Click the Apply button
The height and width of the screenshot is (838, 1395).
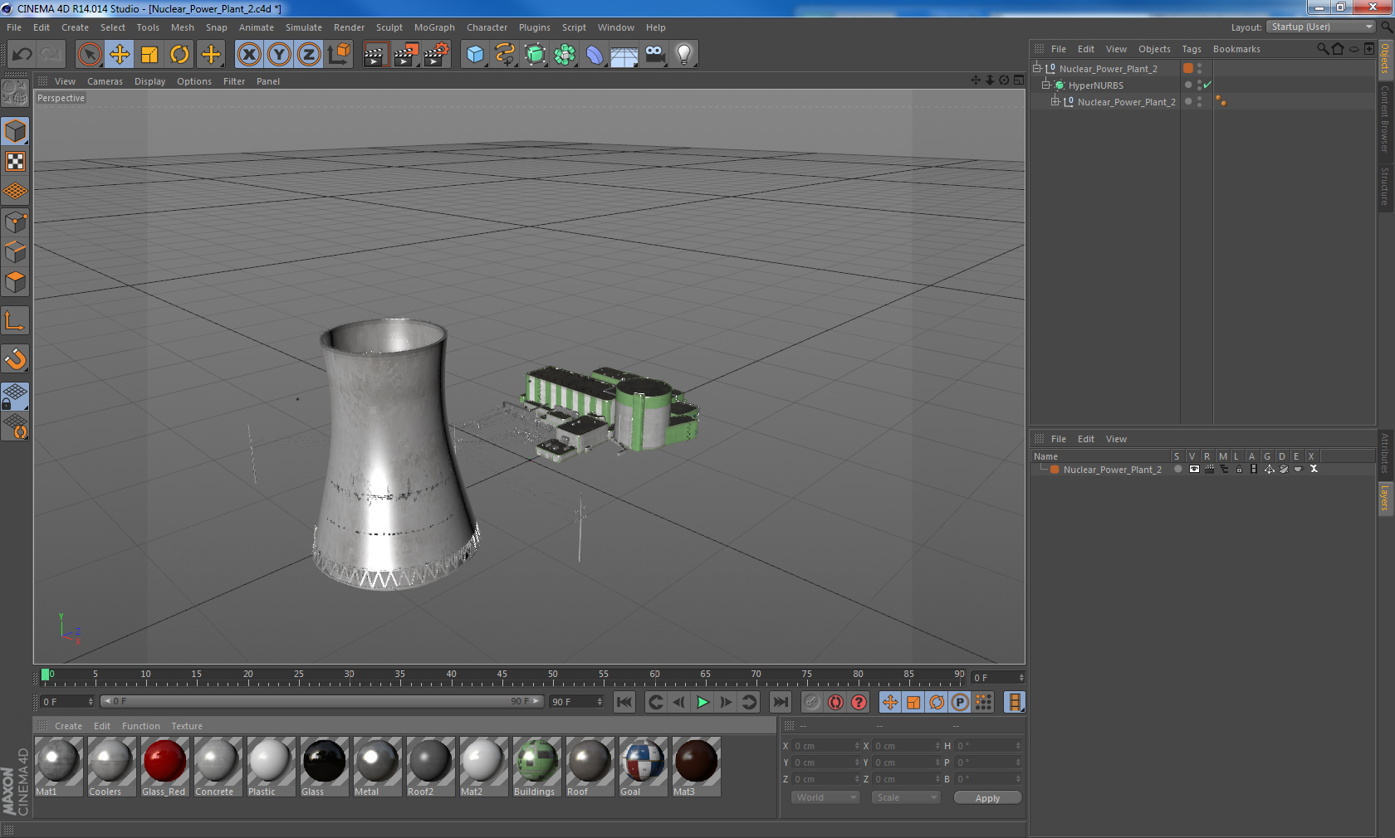coord(987,797)
